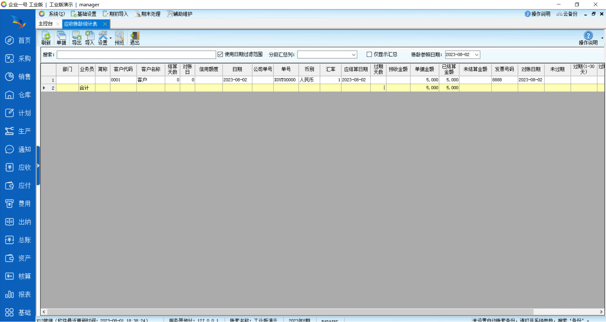Click the 导出 export icon
The height and width of the screenshot is (322, 606).
[77, 38]
